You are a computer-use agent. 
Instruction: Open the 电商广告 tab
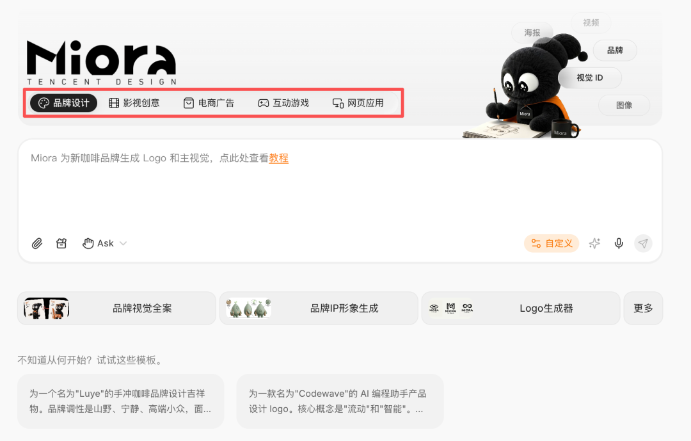pos(209,103)
